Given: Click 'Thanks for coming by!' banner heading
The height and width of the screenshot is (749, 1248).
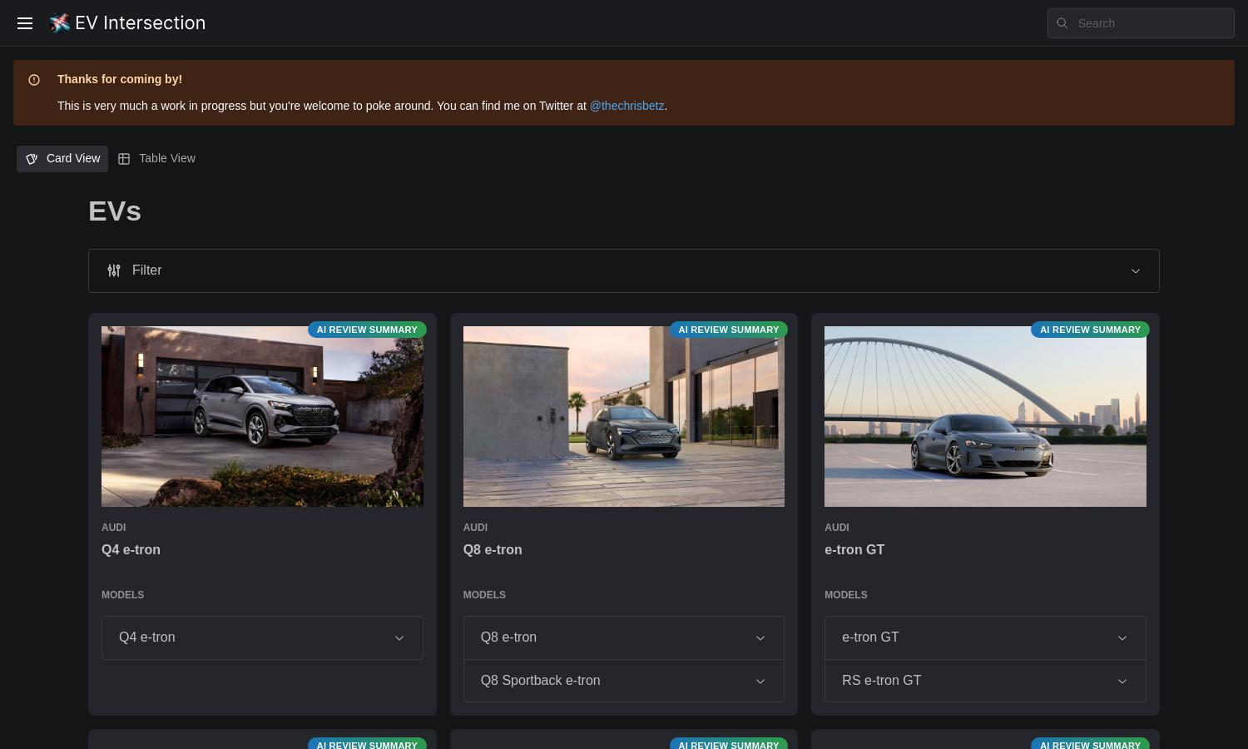Looking at the screenshot, I should [x=120, y=79].
